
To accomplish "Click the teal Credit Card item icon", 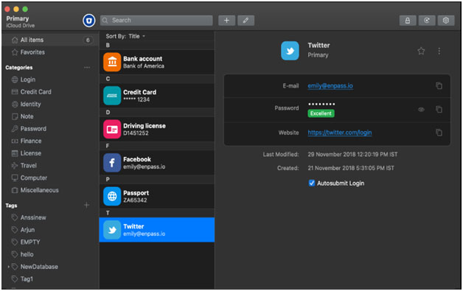I will pyautogui.click(x=112, y=96).
